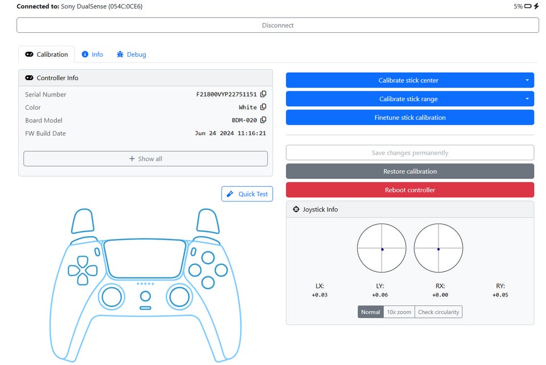Click the R2 trigger on controller diagram

click(x=208, y=221)
